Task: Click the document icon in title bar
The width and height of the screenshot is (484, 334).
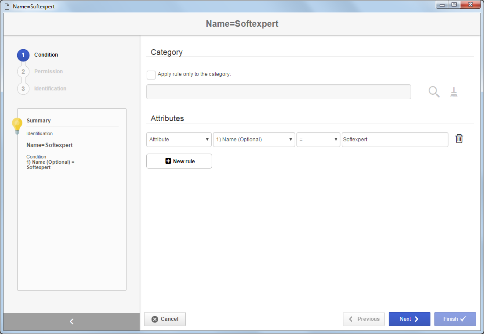Action: click(x=7, y=7)
